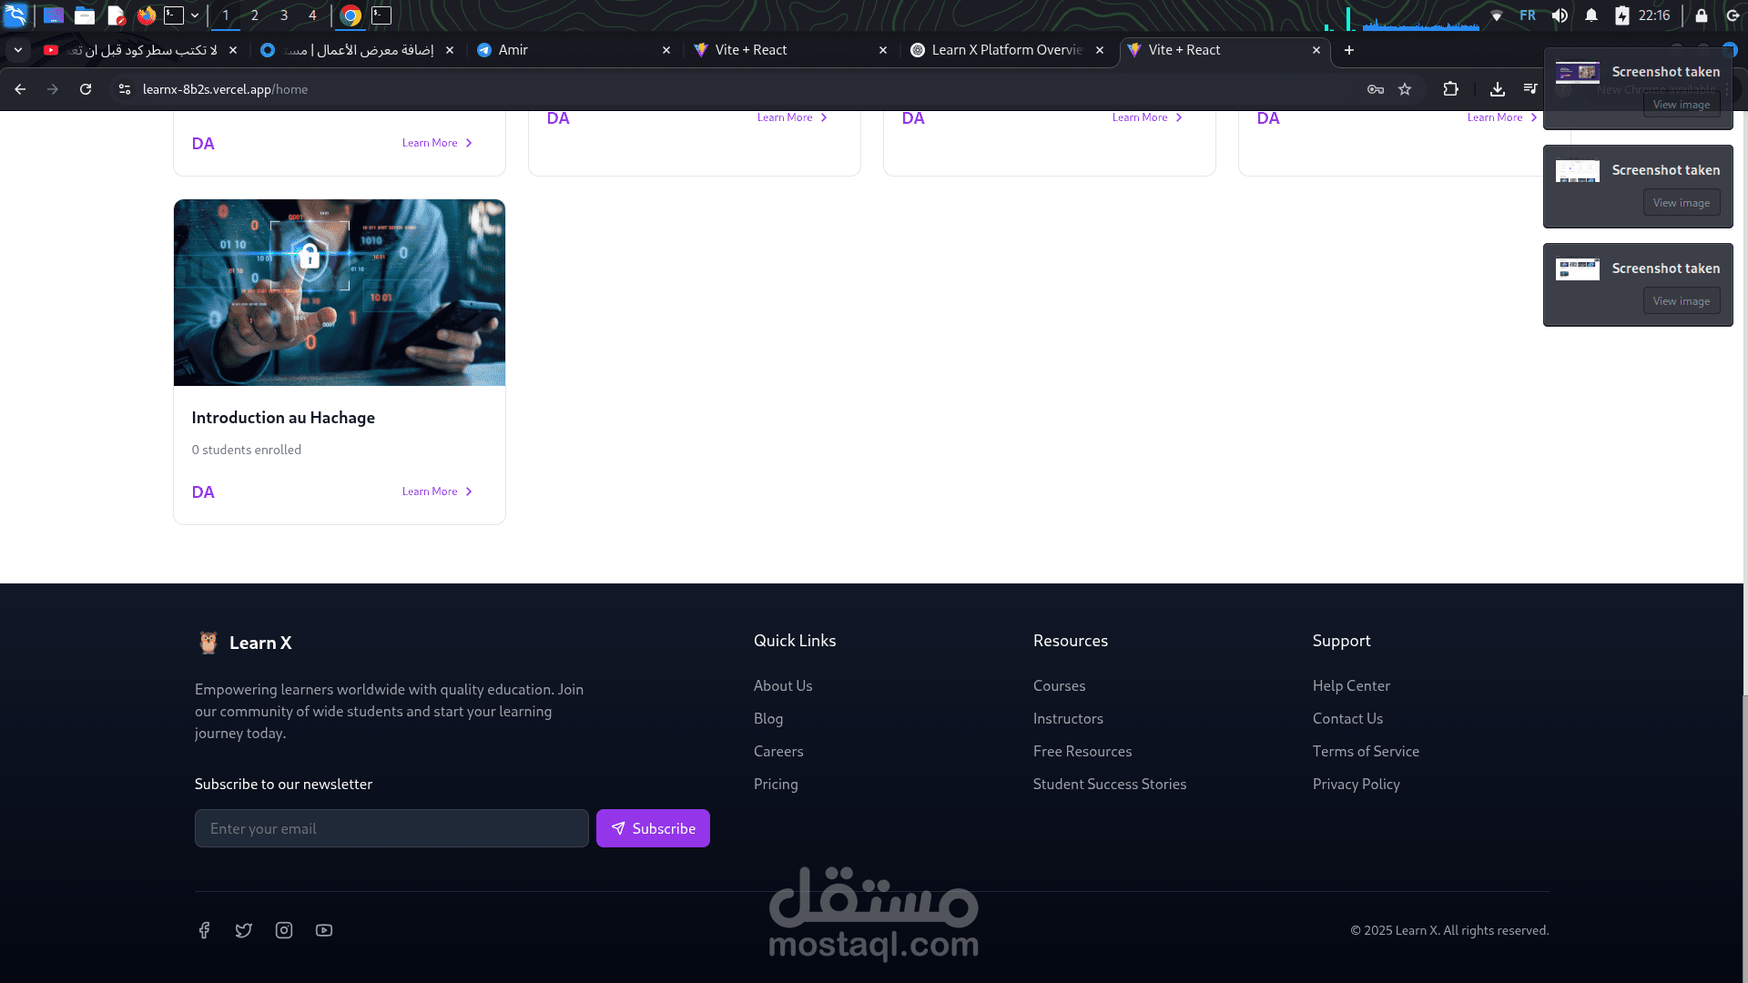
Task: Switch to the Mostaql portfolio tab
Action: (357, 50)
